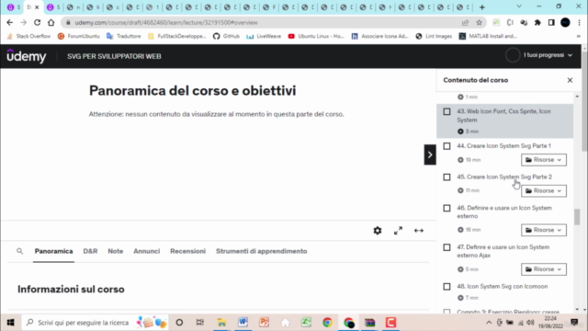588x331 pixels.
Task: Click the browser back arrow
Action: point(10,22)
